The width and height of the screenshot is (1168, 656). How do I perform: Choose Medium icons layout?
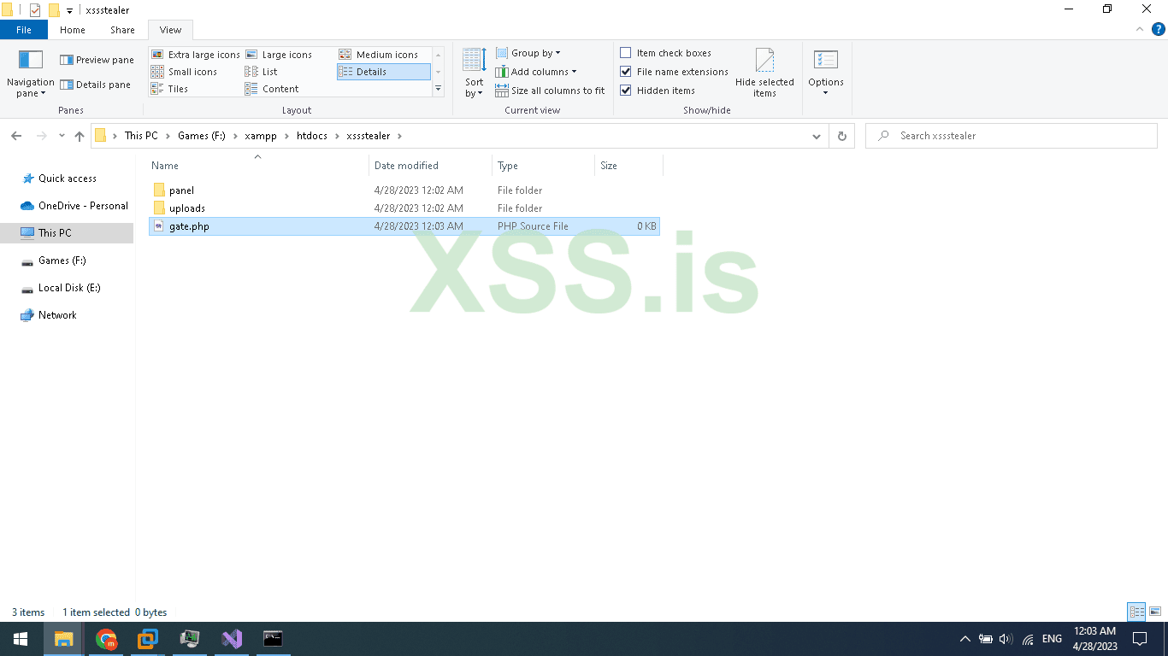(379, 55)
